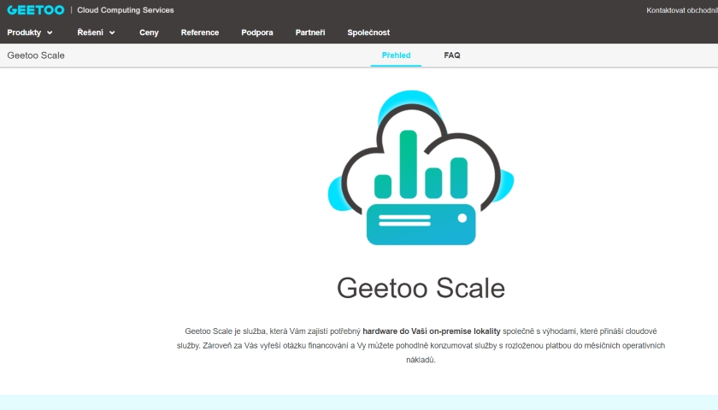This screenshot has width=718, height=410.
Task: Open the Partneři page
Action: [x=310, y=32]
